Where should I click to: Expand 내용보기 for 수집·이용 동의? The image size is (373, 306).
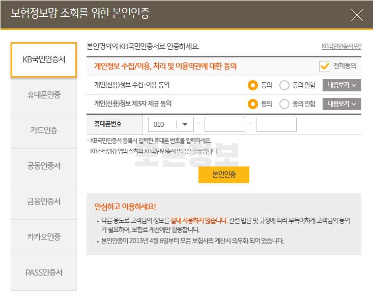click(342, 85)
